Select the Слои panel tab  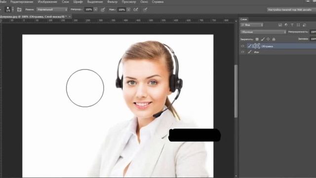[x=244, y=19]
